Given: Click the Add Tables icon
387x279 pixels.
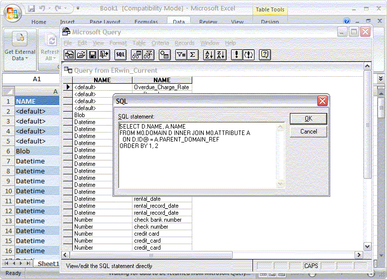Looking at the screenshot, I should [x=165, y=55].
